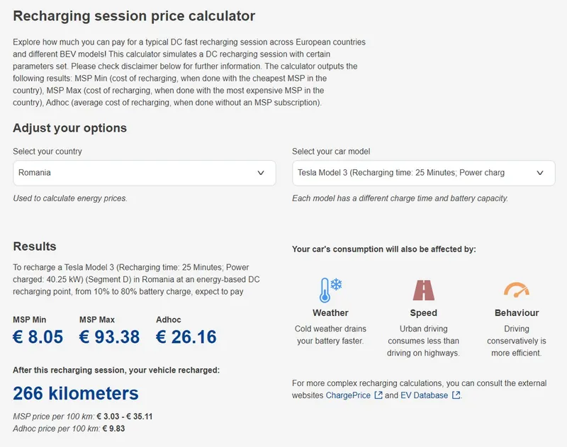
Task: Click the Behaviour gauge icon
Action: (x=516, y=290)
